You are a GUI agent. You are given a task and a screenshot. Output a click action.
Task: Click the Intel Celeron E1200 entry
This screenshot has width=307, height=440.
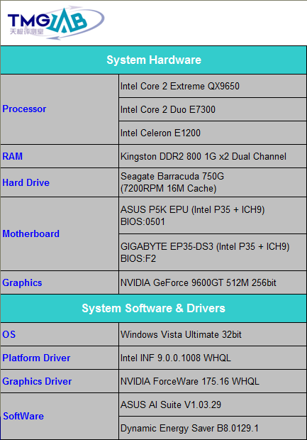(x=213, y=133)
